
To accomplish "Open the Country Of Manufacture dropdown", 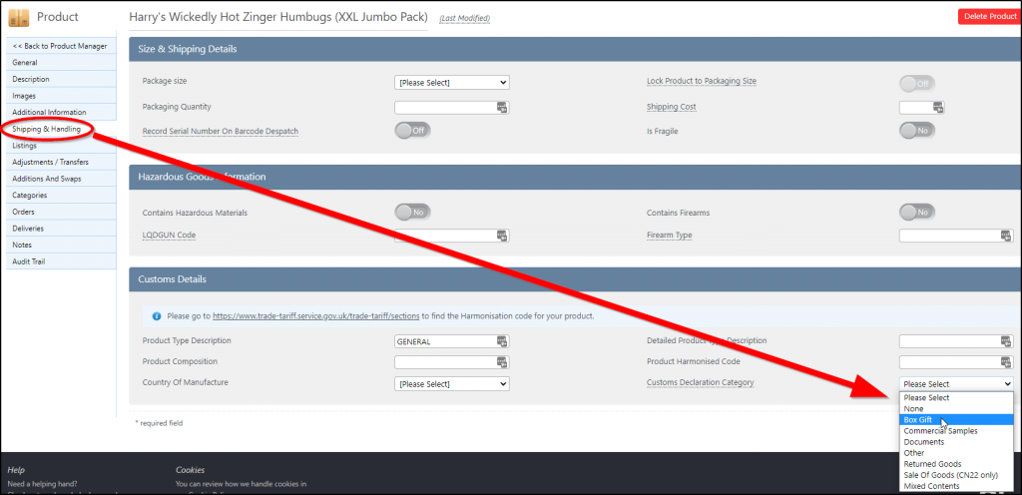I will (452, 383).
